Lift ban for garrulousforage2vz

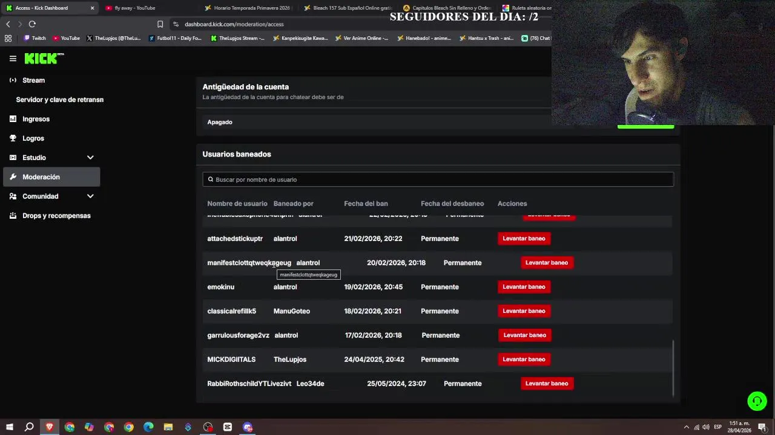[x=525, y=335]
